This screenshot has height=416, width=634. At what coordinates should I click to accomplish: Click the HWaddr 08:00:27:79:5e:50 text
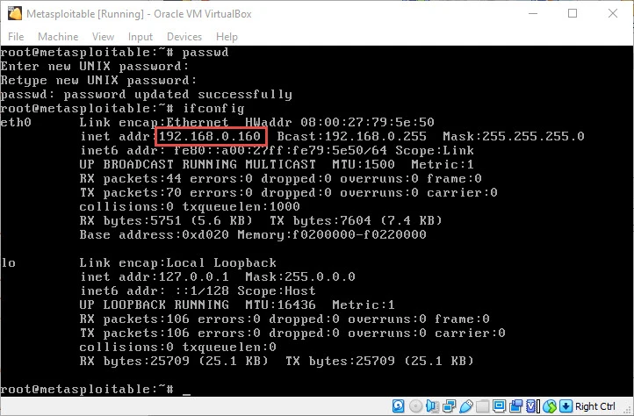pos(340,122)
